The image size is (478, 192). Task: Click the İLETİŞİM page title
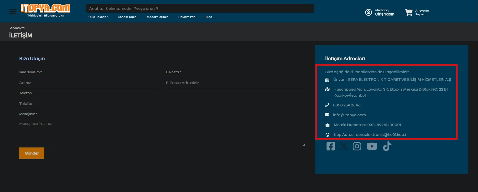(x=21, y=35)
